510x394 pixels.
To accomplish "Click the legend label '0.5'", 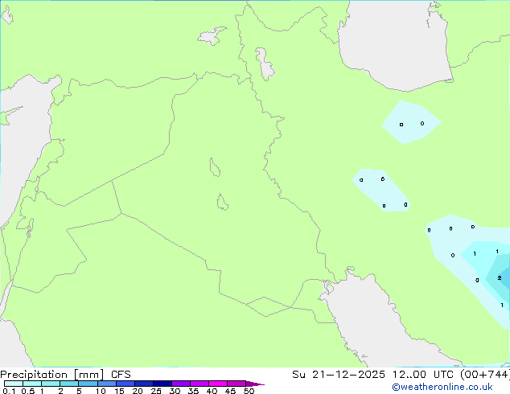I will pos(28,391).
